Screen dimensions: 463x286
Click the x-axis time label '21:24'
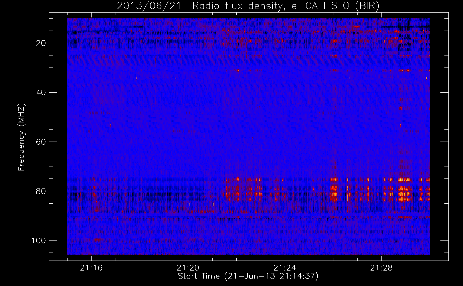tap(285, 268)
